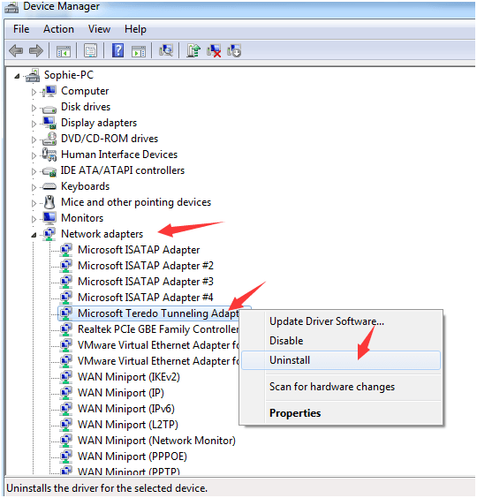Viewport: 477px width, 498px height.
Task: Open the File menu
Action: coord(21,29)
